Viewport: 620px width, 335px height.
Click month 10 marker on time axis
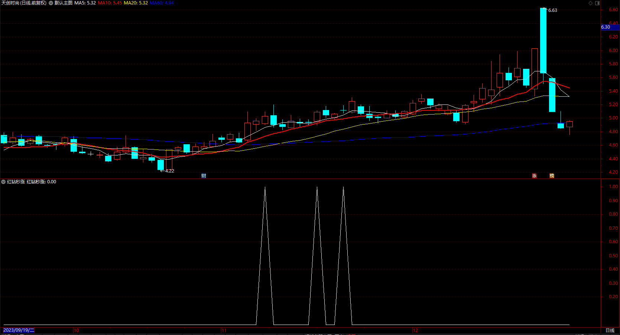click(76, 330)
